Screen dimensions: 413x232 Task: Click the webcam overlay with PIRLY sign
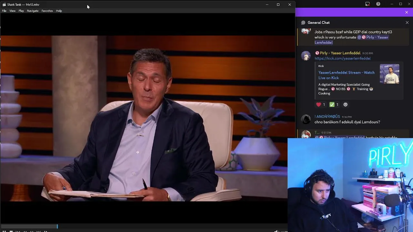pyautogui.click(x=350, y=185)
